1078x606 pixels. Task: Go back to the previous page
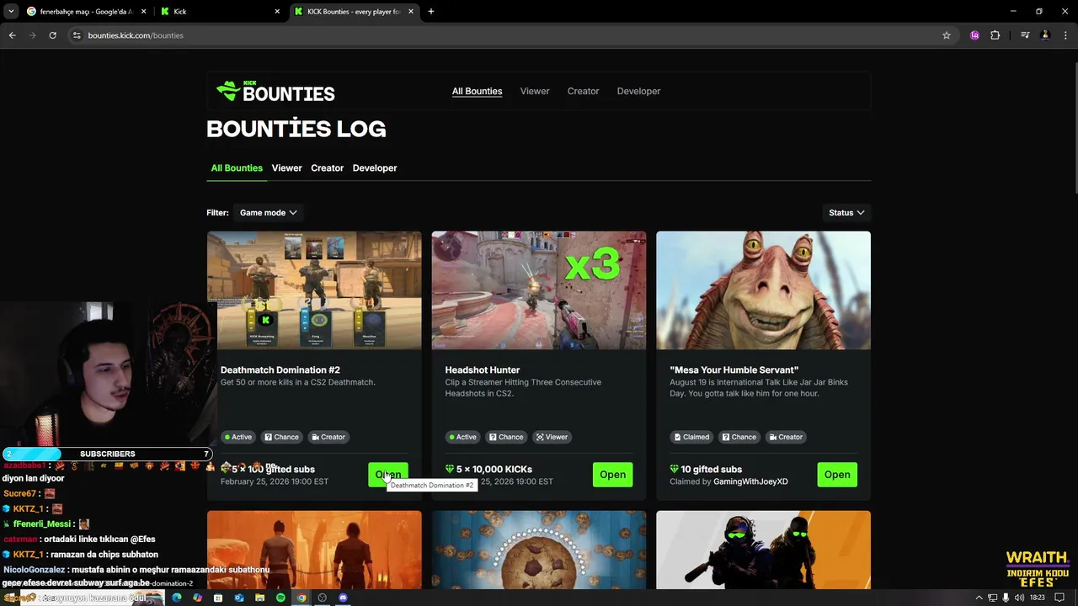12,35
